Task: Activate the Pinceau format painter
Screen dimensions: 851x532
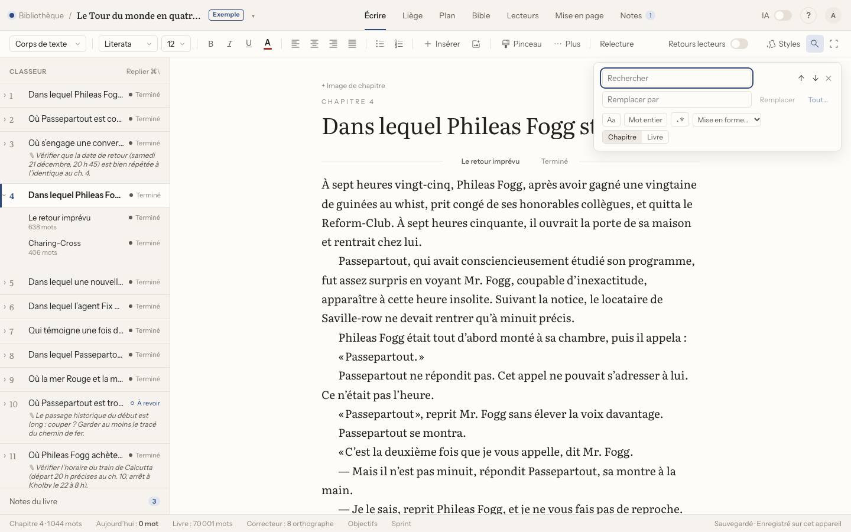Action: point(522,44)
